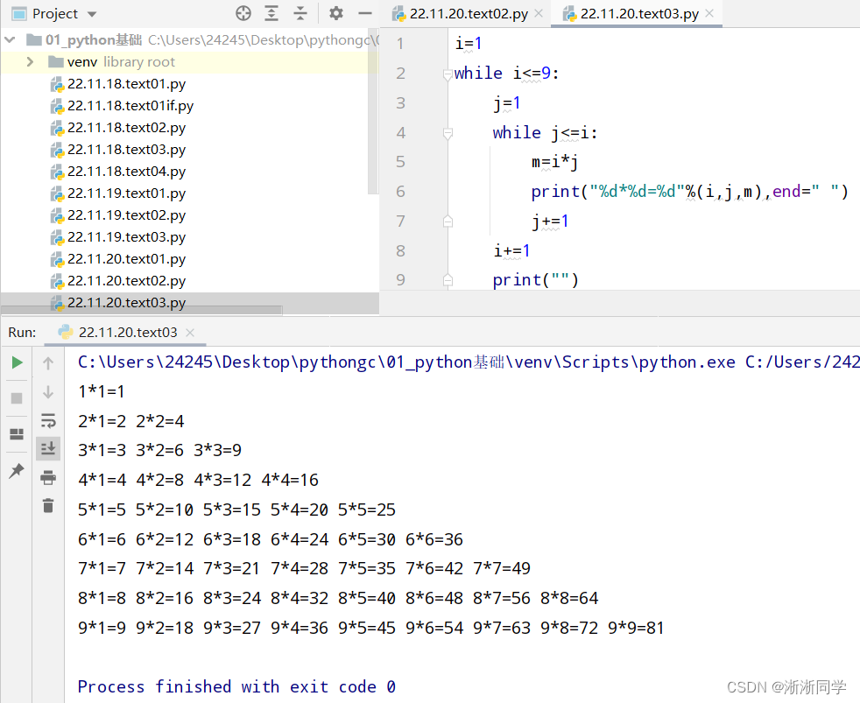Image resolution: width=860 pixels, height=703 pixels.
Task: Hide the Project panel with minus icon
Action: coord(364,13)
